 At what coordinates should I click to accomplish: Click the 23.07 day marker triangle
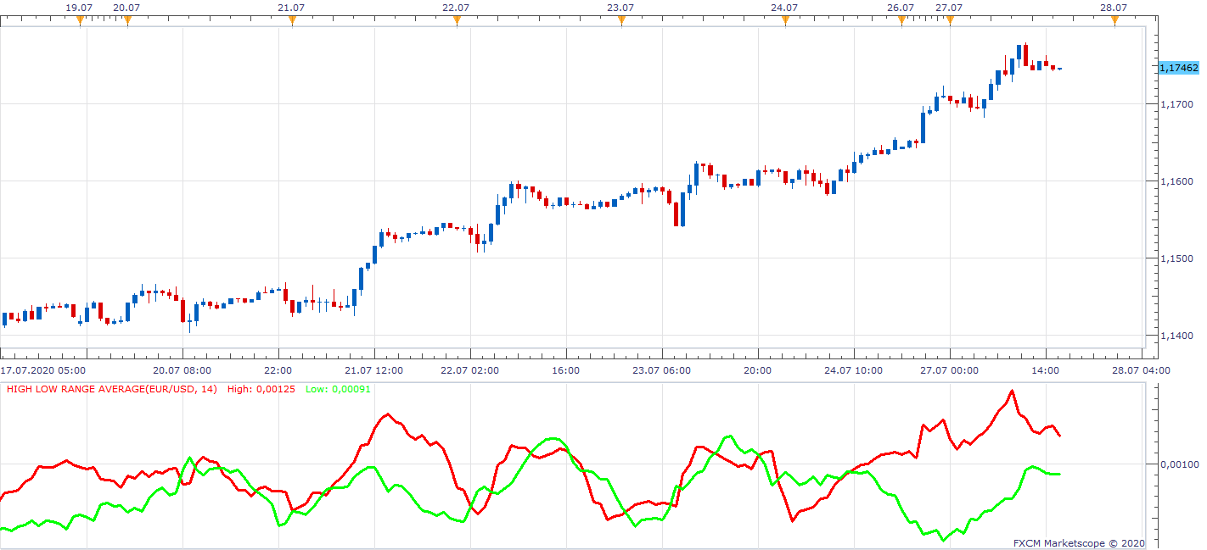[621, 20]
